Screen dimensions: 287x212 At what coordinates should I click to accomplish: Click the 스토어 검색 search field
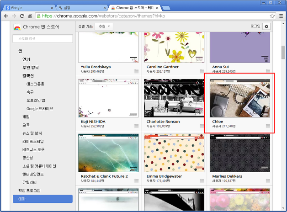point(43,38)
